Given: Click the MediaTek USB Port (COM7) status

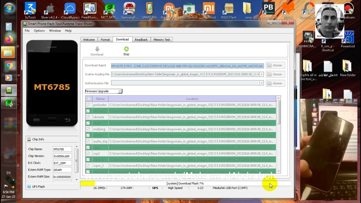Looking at the screenshot, I should coord(230,188).
